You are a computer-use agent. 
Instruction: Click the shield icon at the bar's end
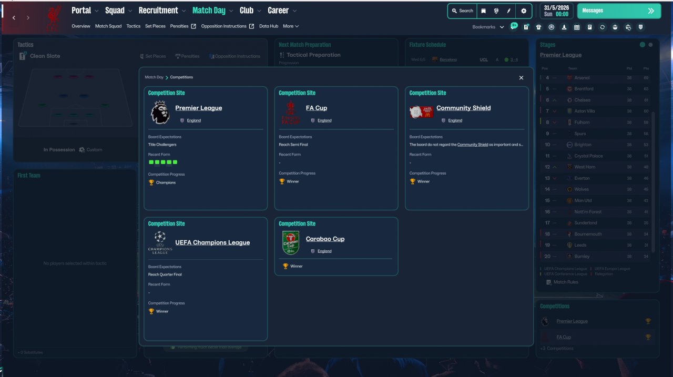[x=640, y=27]
